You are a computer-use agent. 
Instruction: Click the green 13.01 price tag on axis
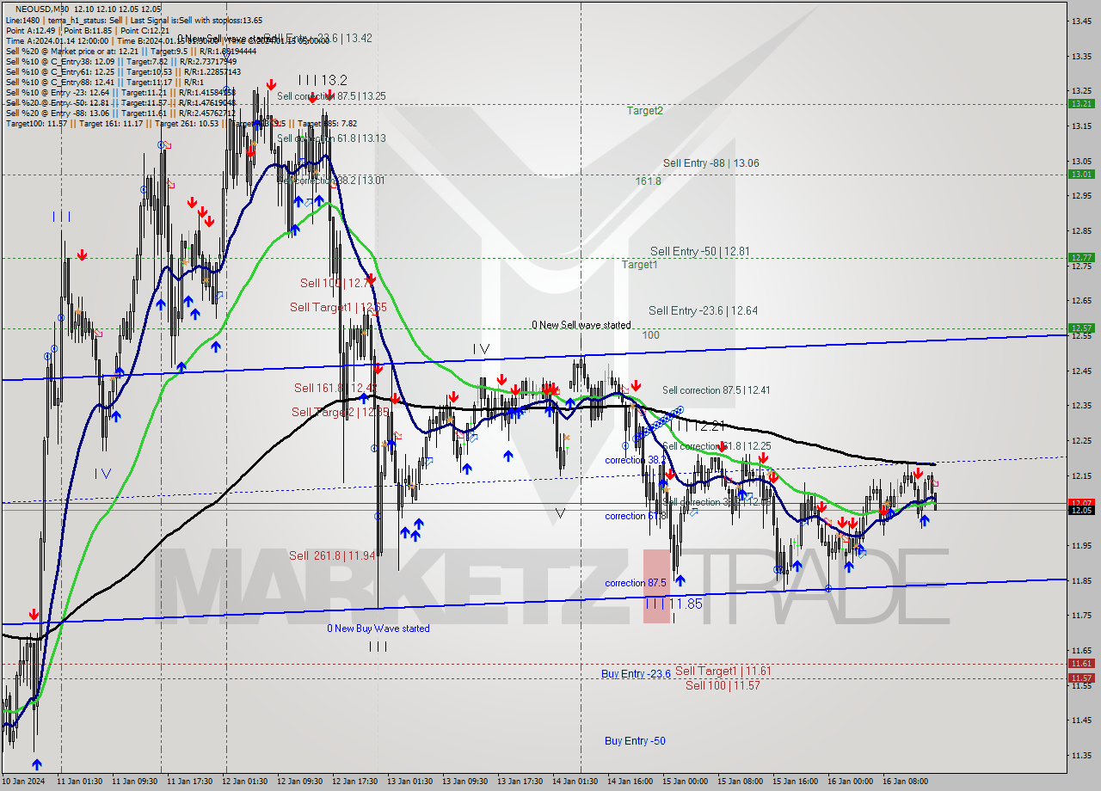pos(1080,174)
